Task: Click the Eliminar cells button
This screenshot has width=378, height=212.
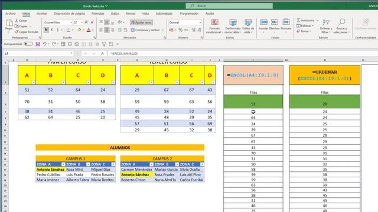Action: point(274,26)
